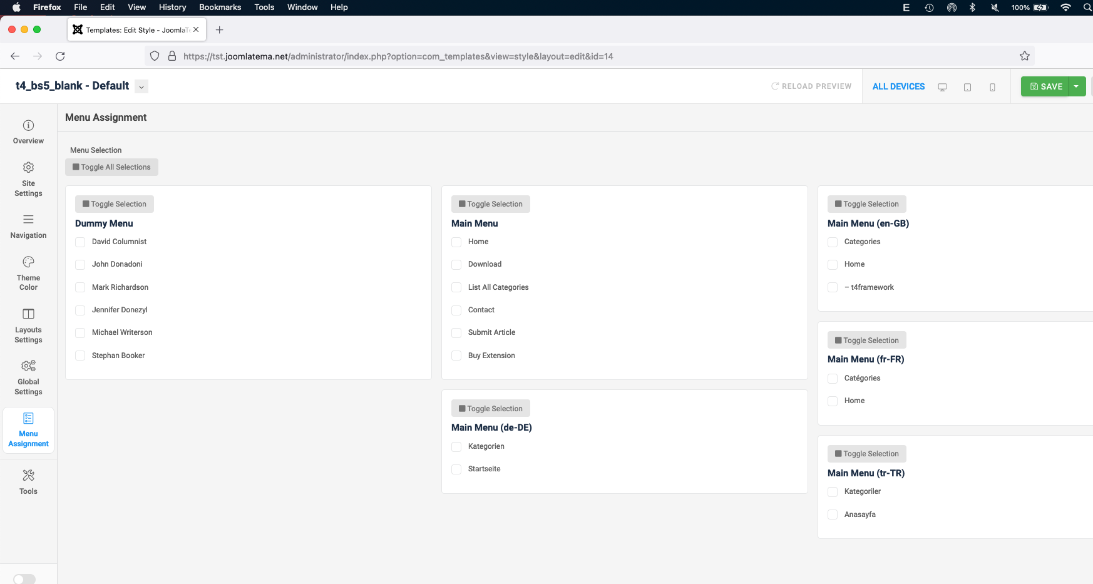Open Site Settings gear icon
Viewport: 1093px width, 584px height.
point(28,168)
